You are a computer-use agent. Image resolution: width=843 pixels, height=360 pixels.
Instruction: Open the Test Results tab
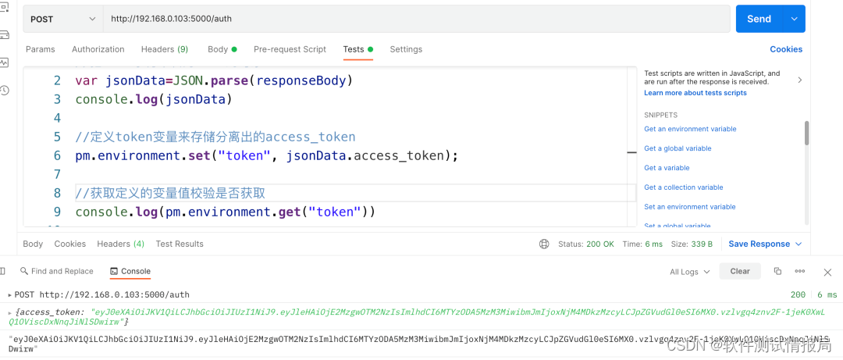pos(180,244)
